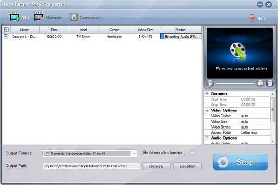Click the Stop conversion button
Screen dimensions: 278x185
coord(240,162)
